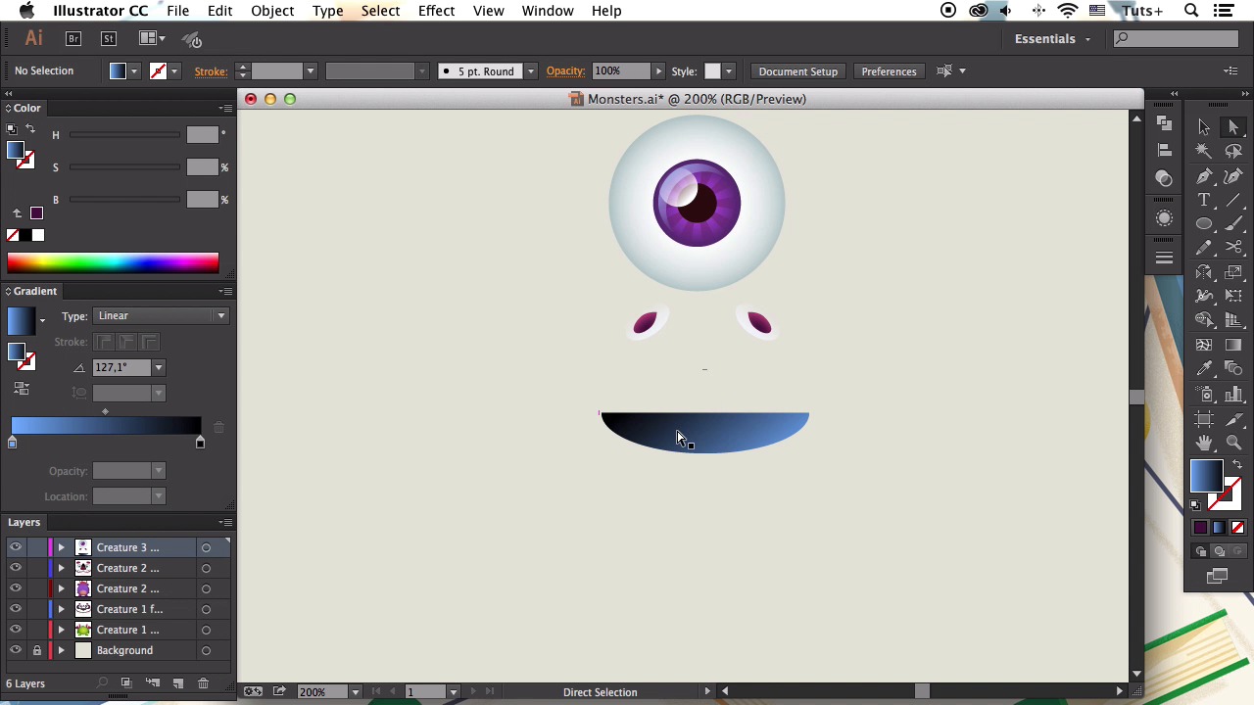This screenshot has height=705, width=1254.
Task: Open the Preferences button
Action: point(889,71)
